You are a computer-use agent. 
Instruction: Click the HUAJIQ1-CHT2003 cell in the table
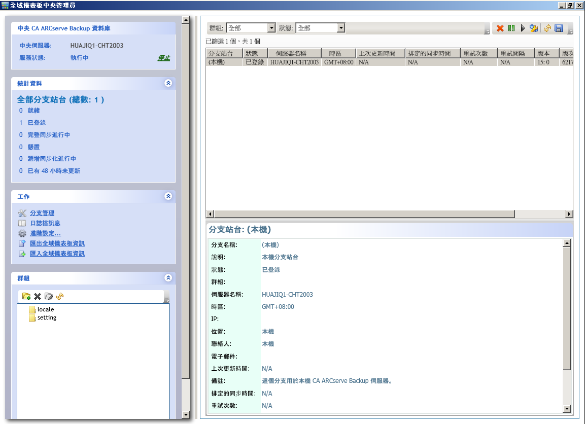(294, 62)
